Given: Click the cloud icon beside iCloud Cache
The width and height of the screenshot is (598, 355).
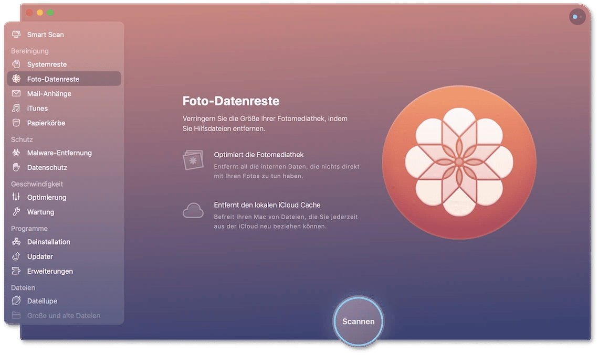Looking at the screenshot, I should 193,210.
